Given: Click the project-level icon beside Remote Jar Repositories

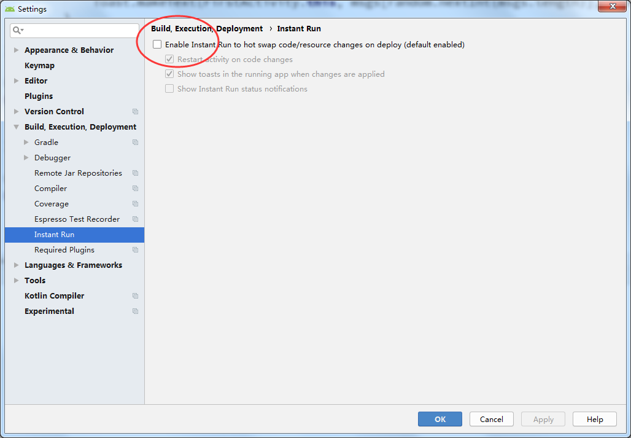Looking at the screenshot, I should (136, 173).
